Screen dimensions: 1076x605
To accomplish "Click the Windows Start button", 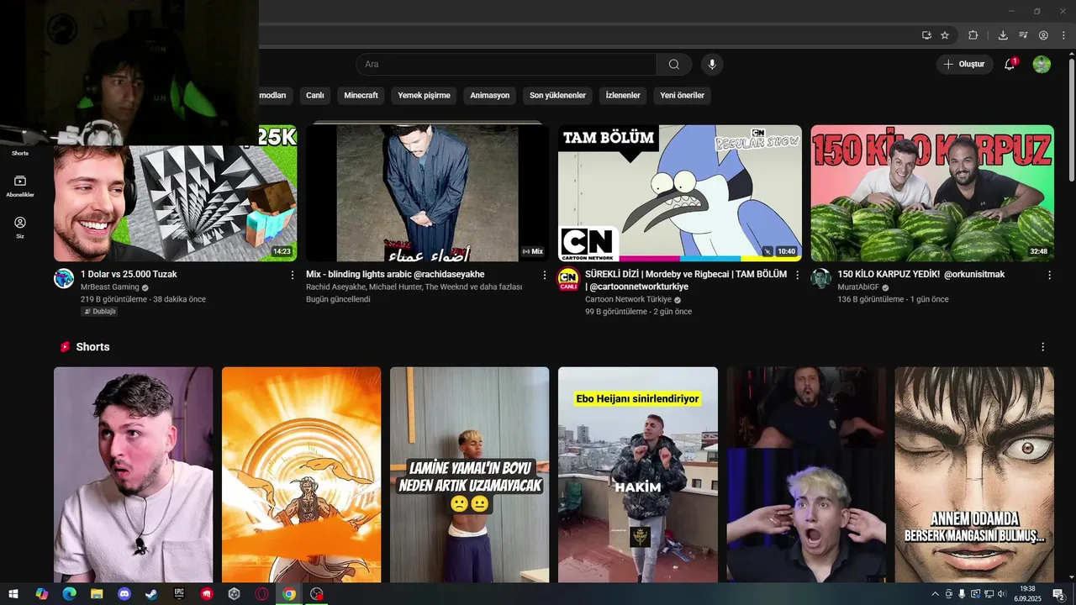I will point(13,593).
